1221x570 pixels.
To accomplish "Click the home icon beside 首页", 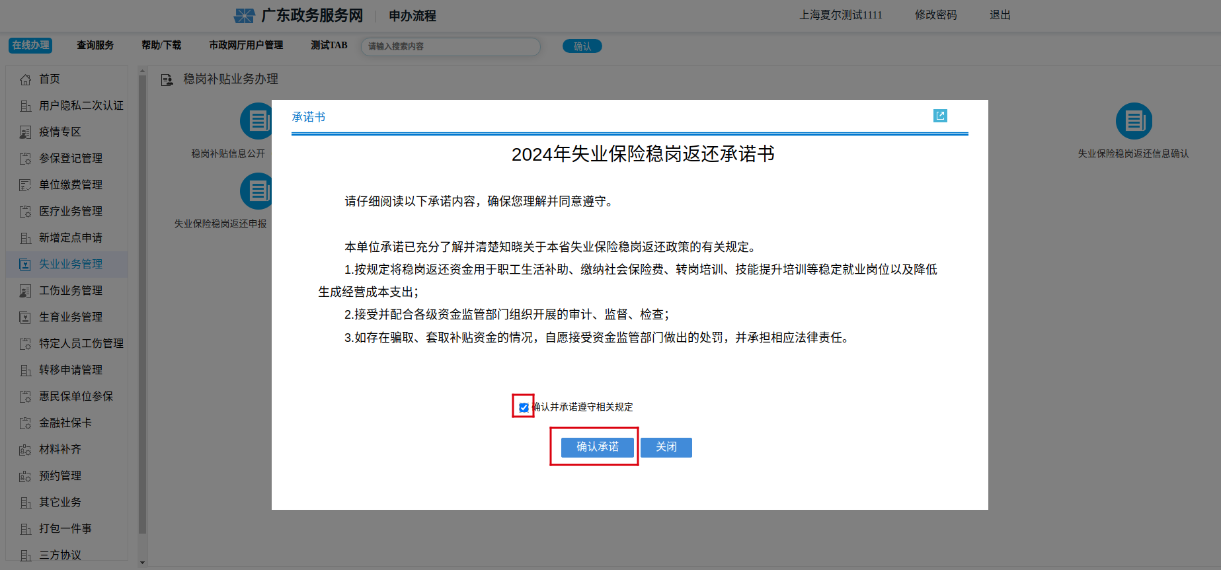I will click(x=25, y=79).
